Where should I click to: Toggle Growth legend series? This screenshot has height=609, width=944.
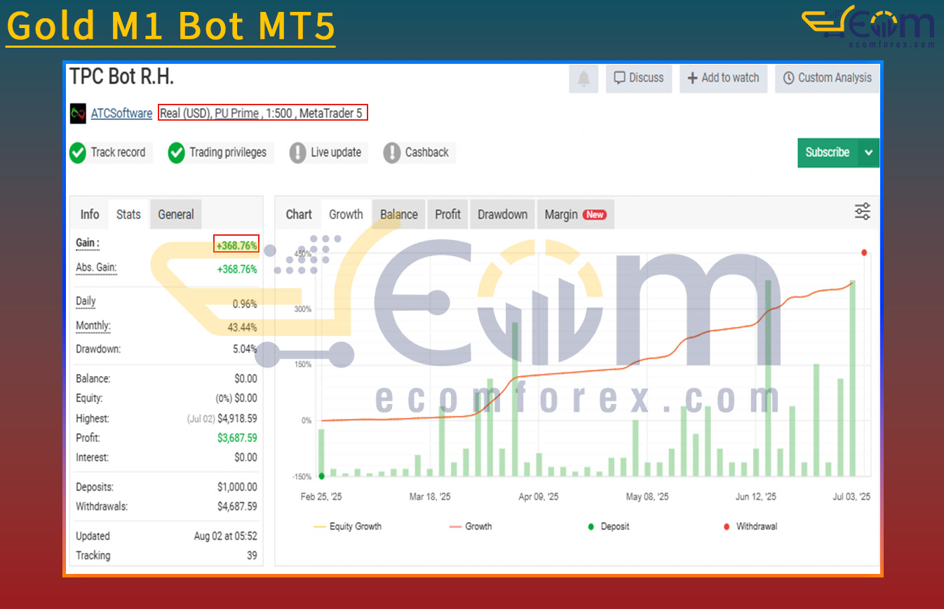(471, 526)
